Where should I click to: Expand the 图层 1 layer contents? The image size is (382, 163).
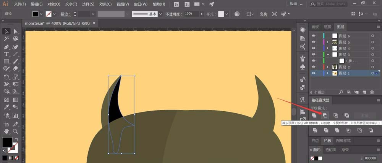pyautogui.click(x=328, y=73)
